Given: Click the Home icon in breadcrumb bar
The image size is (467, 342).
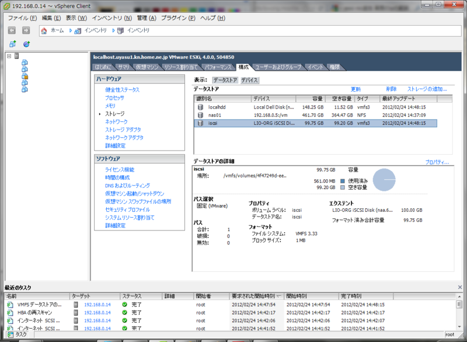Looking at the screenshot, I should pos(44,30).
